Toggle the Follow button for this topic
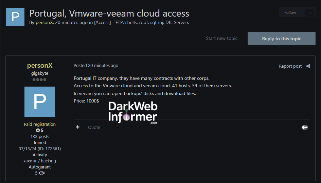 coord(290,13)
